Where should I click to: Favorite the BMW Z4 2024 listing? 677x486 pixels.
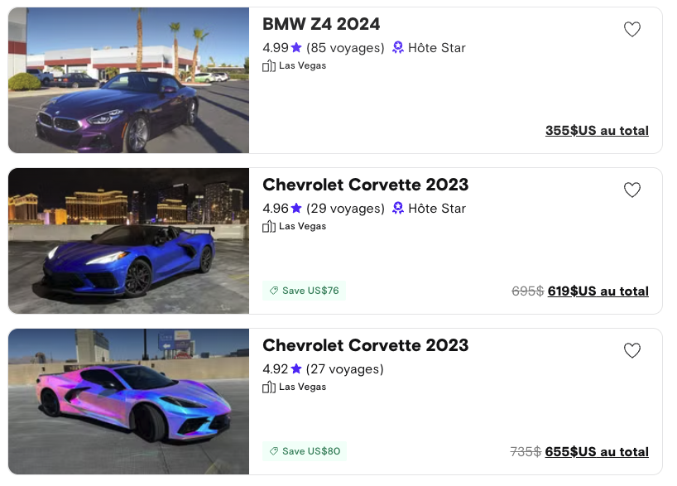tap(632, 30)
